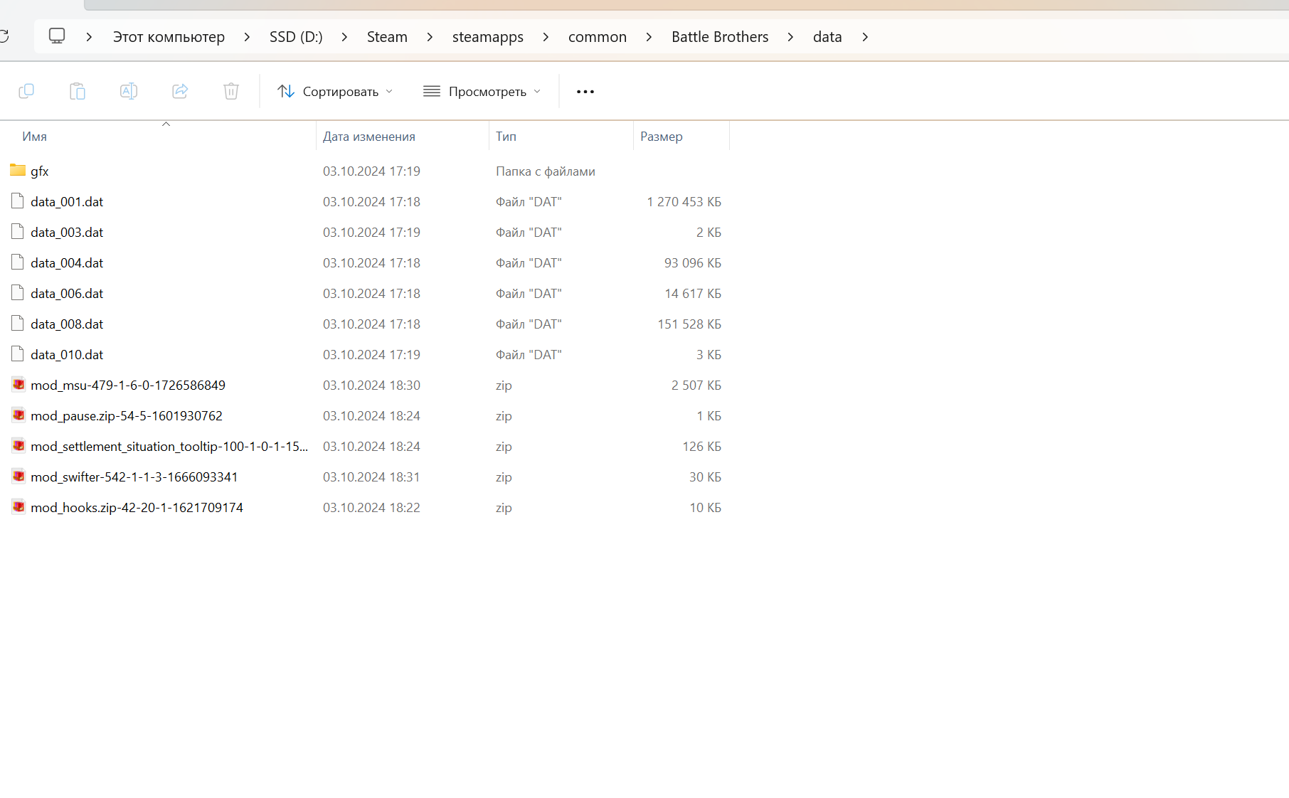Screen dimensions: 1289x798
Task: Select mod_hooks.zip-42-20-1-1621709174 file
Action: tap(137, 508)
